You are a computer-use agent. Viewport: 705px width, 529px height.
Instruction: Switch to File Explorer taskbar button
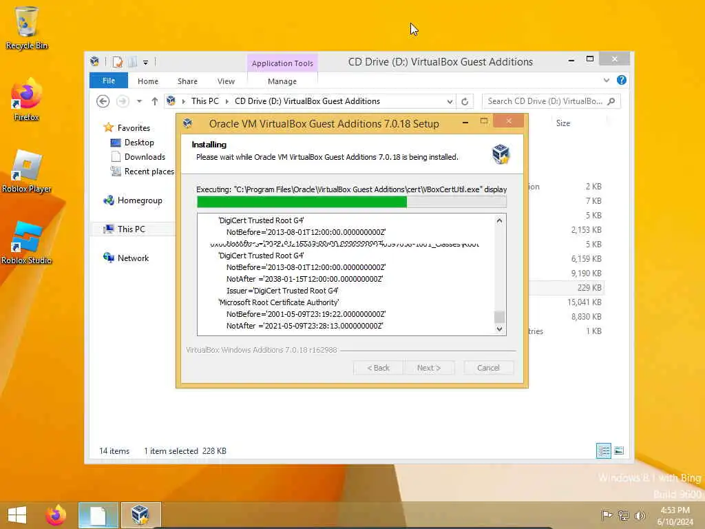[98, 515]
